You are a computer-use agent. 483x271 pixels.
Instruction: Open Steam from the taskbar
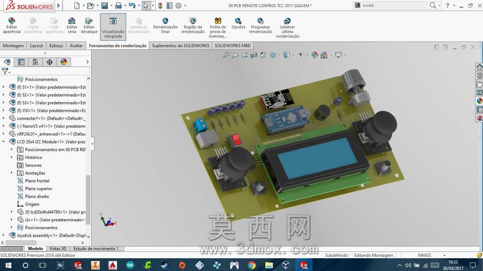pos(165,265)
